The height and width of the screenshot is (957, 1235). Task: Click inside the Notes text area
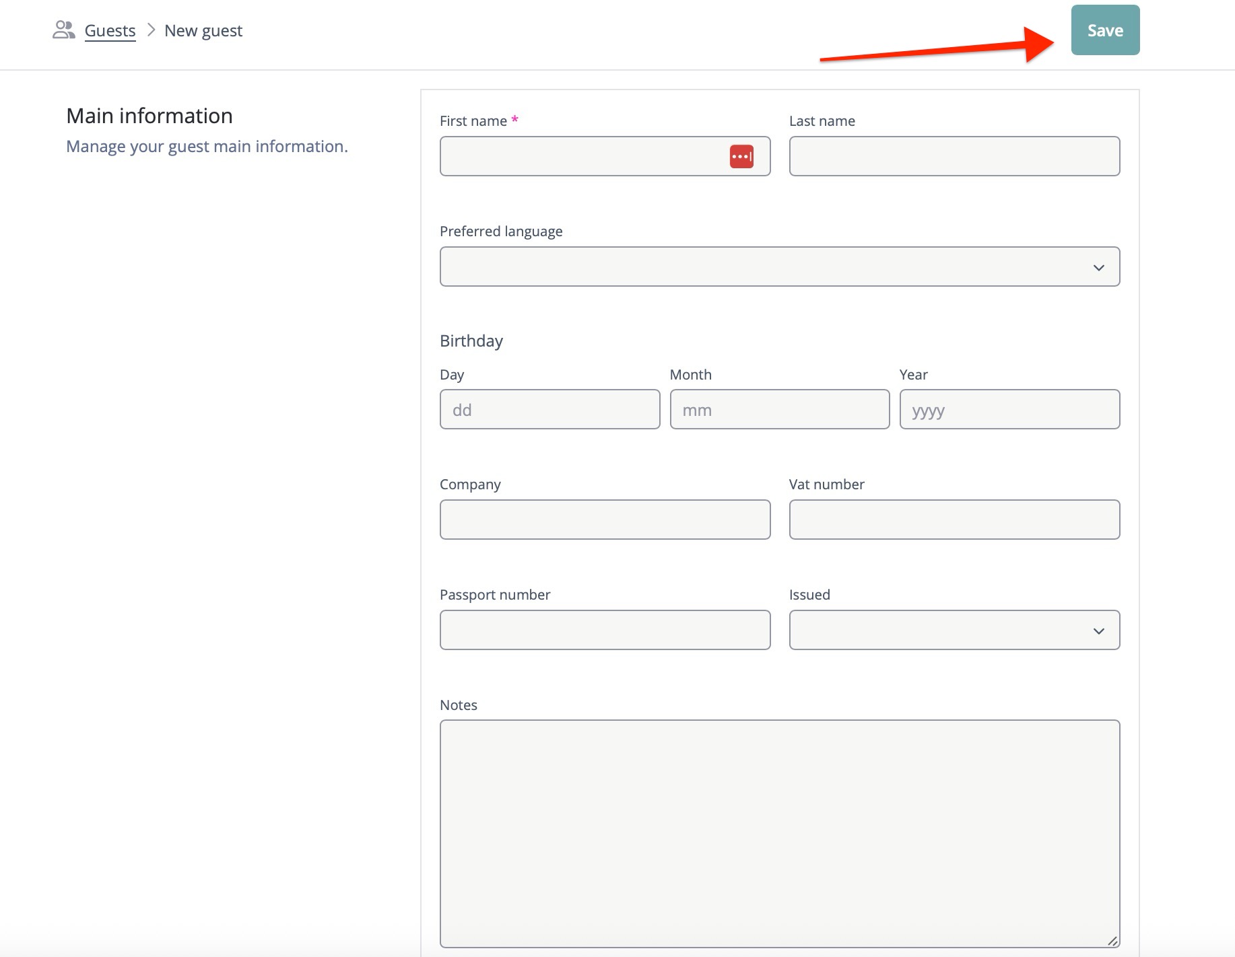pyautogui.click(x=779, y=833)
